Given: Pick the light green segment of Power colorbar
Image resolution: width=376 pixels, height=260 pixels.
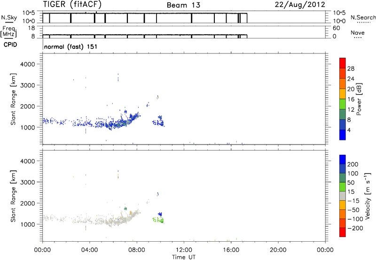Looking at the screenshot, I should click(343, 104).
